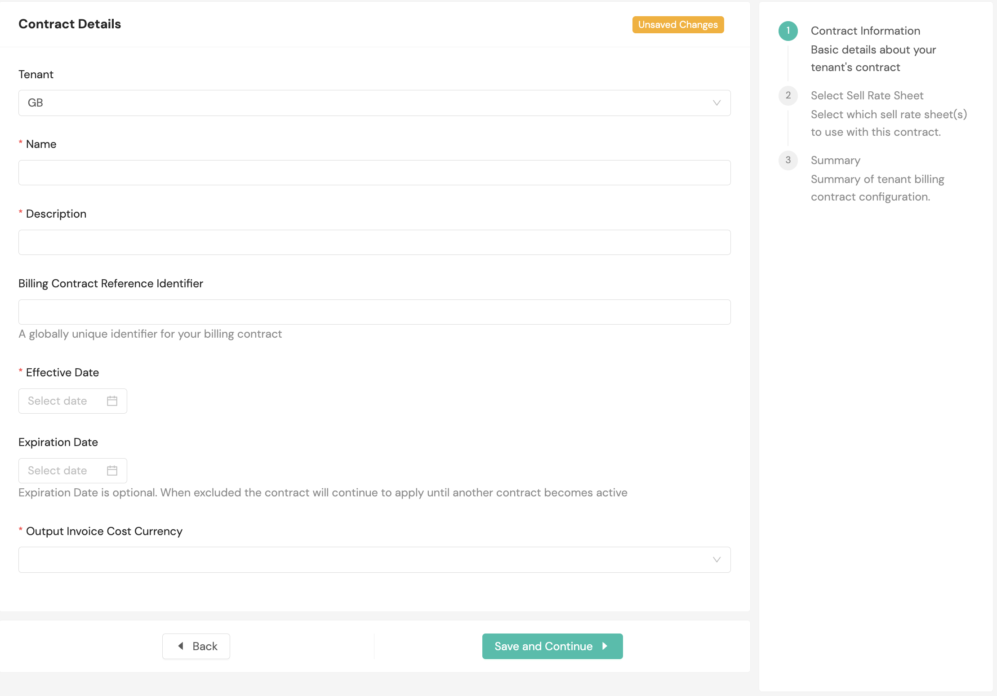Click the Effective Date calendar icon
This screenshot has width=997, height=696.
tap(112, 401)
